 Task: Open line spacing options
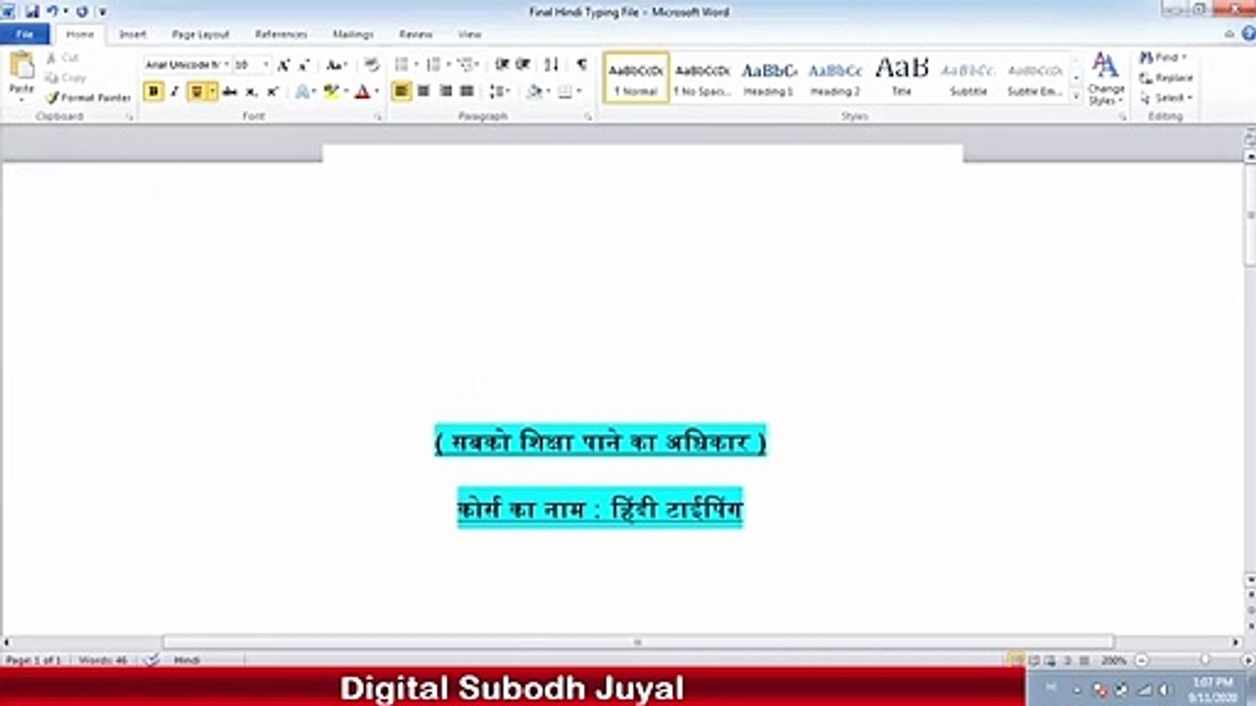tap(500, 91)
